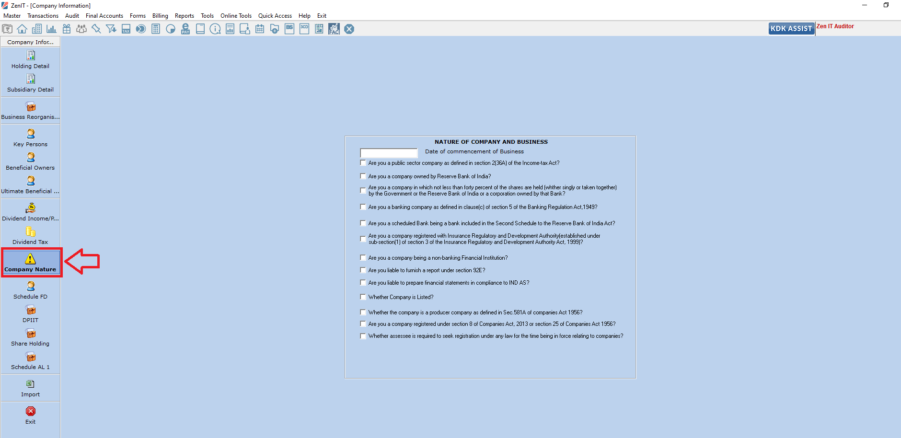Tick non-banking Financial Institution checkbox

click(363, 258)
